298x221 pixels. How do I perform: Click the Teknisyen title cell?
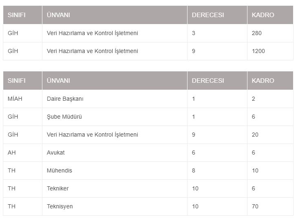tap(115, 206)
